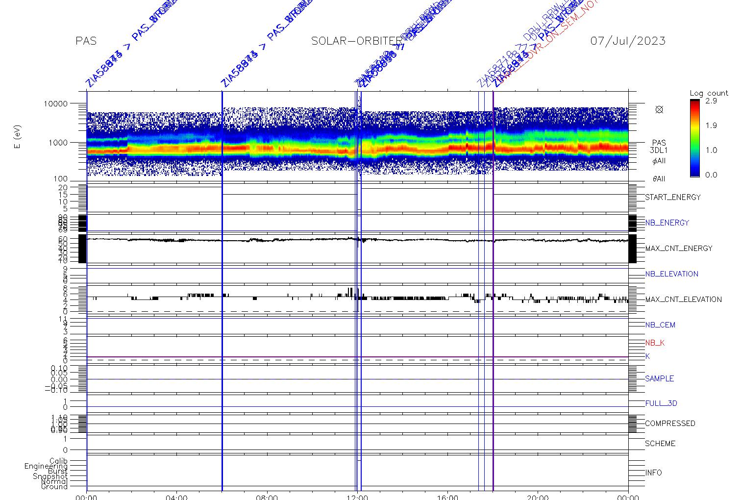Image resolution: width=741 pixels, height=500 pixels.
Task: Click the COMPRESSED panel label
Action: point(670,424)
